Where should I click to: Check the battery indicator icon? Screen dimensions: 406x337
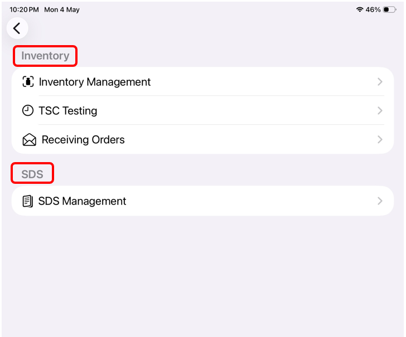(x=389, y=9)
